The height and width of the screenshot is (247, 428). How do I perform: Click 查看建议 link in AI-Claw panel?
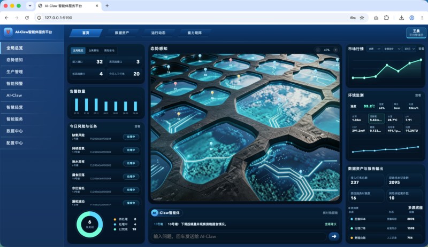click(x=331, y=224)
